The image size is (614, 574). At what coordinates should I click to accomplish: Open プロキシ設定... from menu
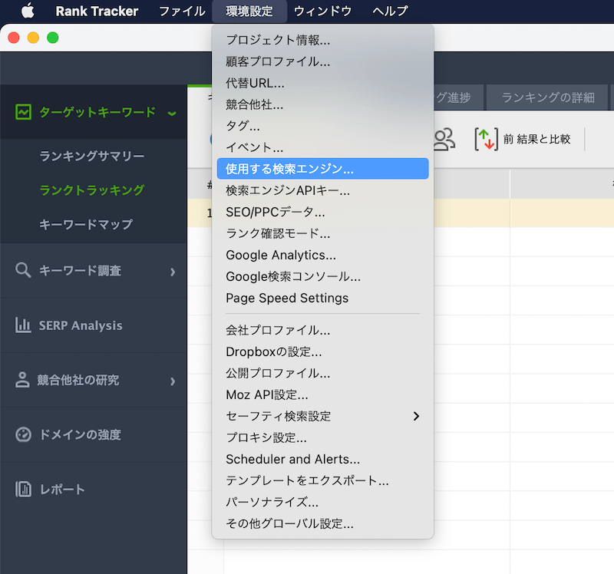pos(322,437)
